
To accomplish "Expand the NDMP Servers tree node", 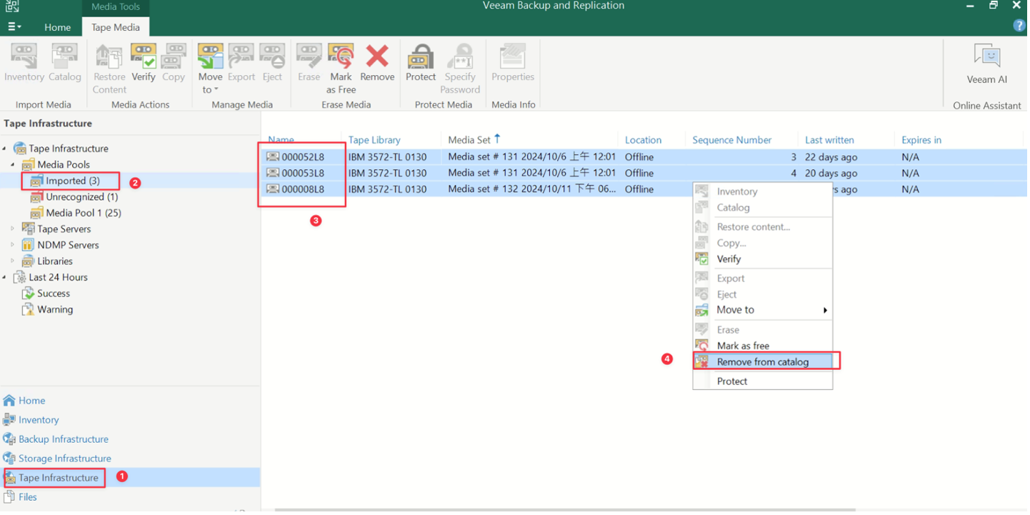I will [x=13, y=245].
